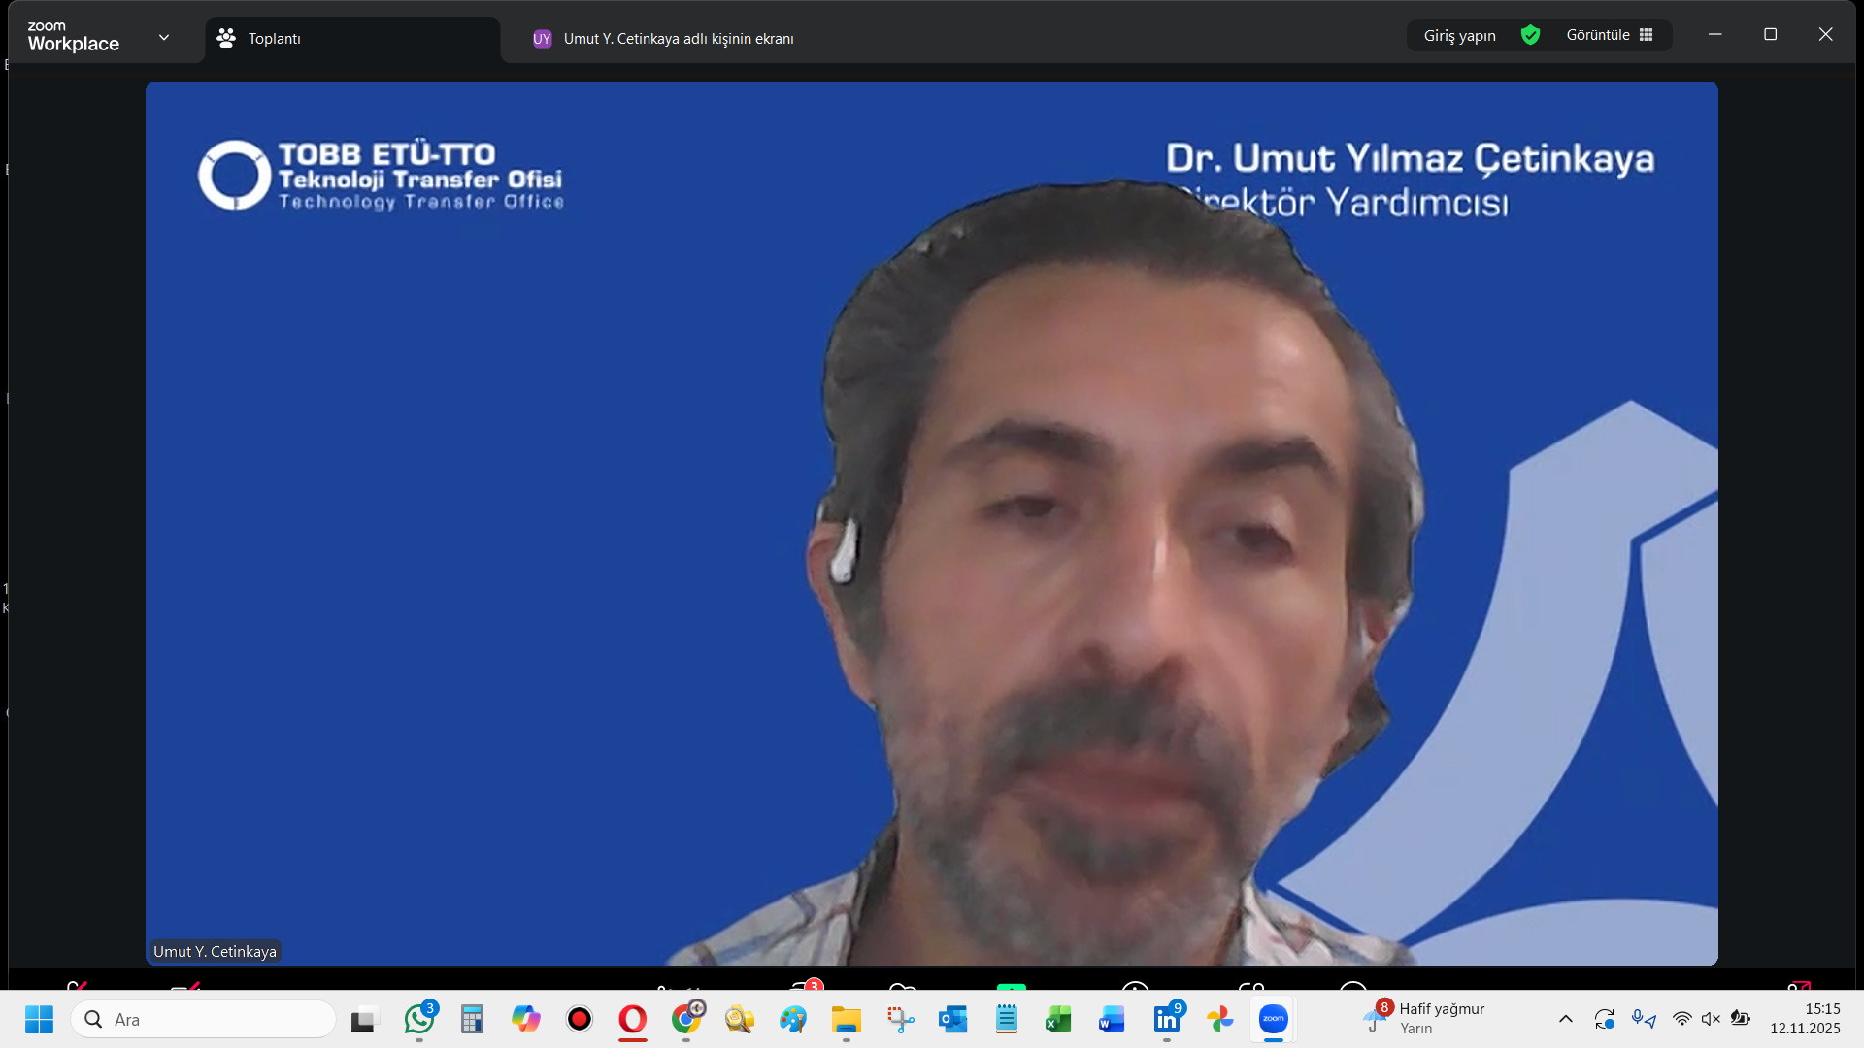Open WhatsApp from the taskbar
This screenshot has height=1048, width=1864.
tap(419, 1019)
